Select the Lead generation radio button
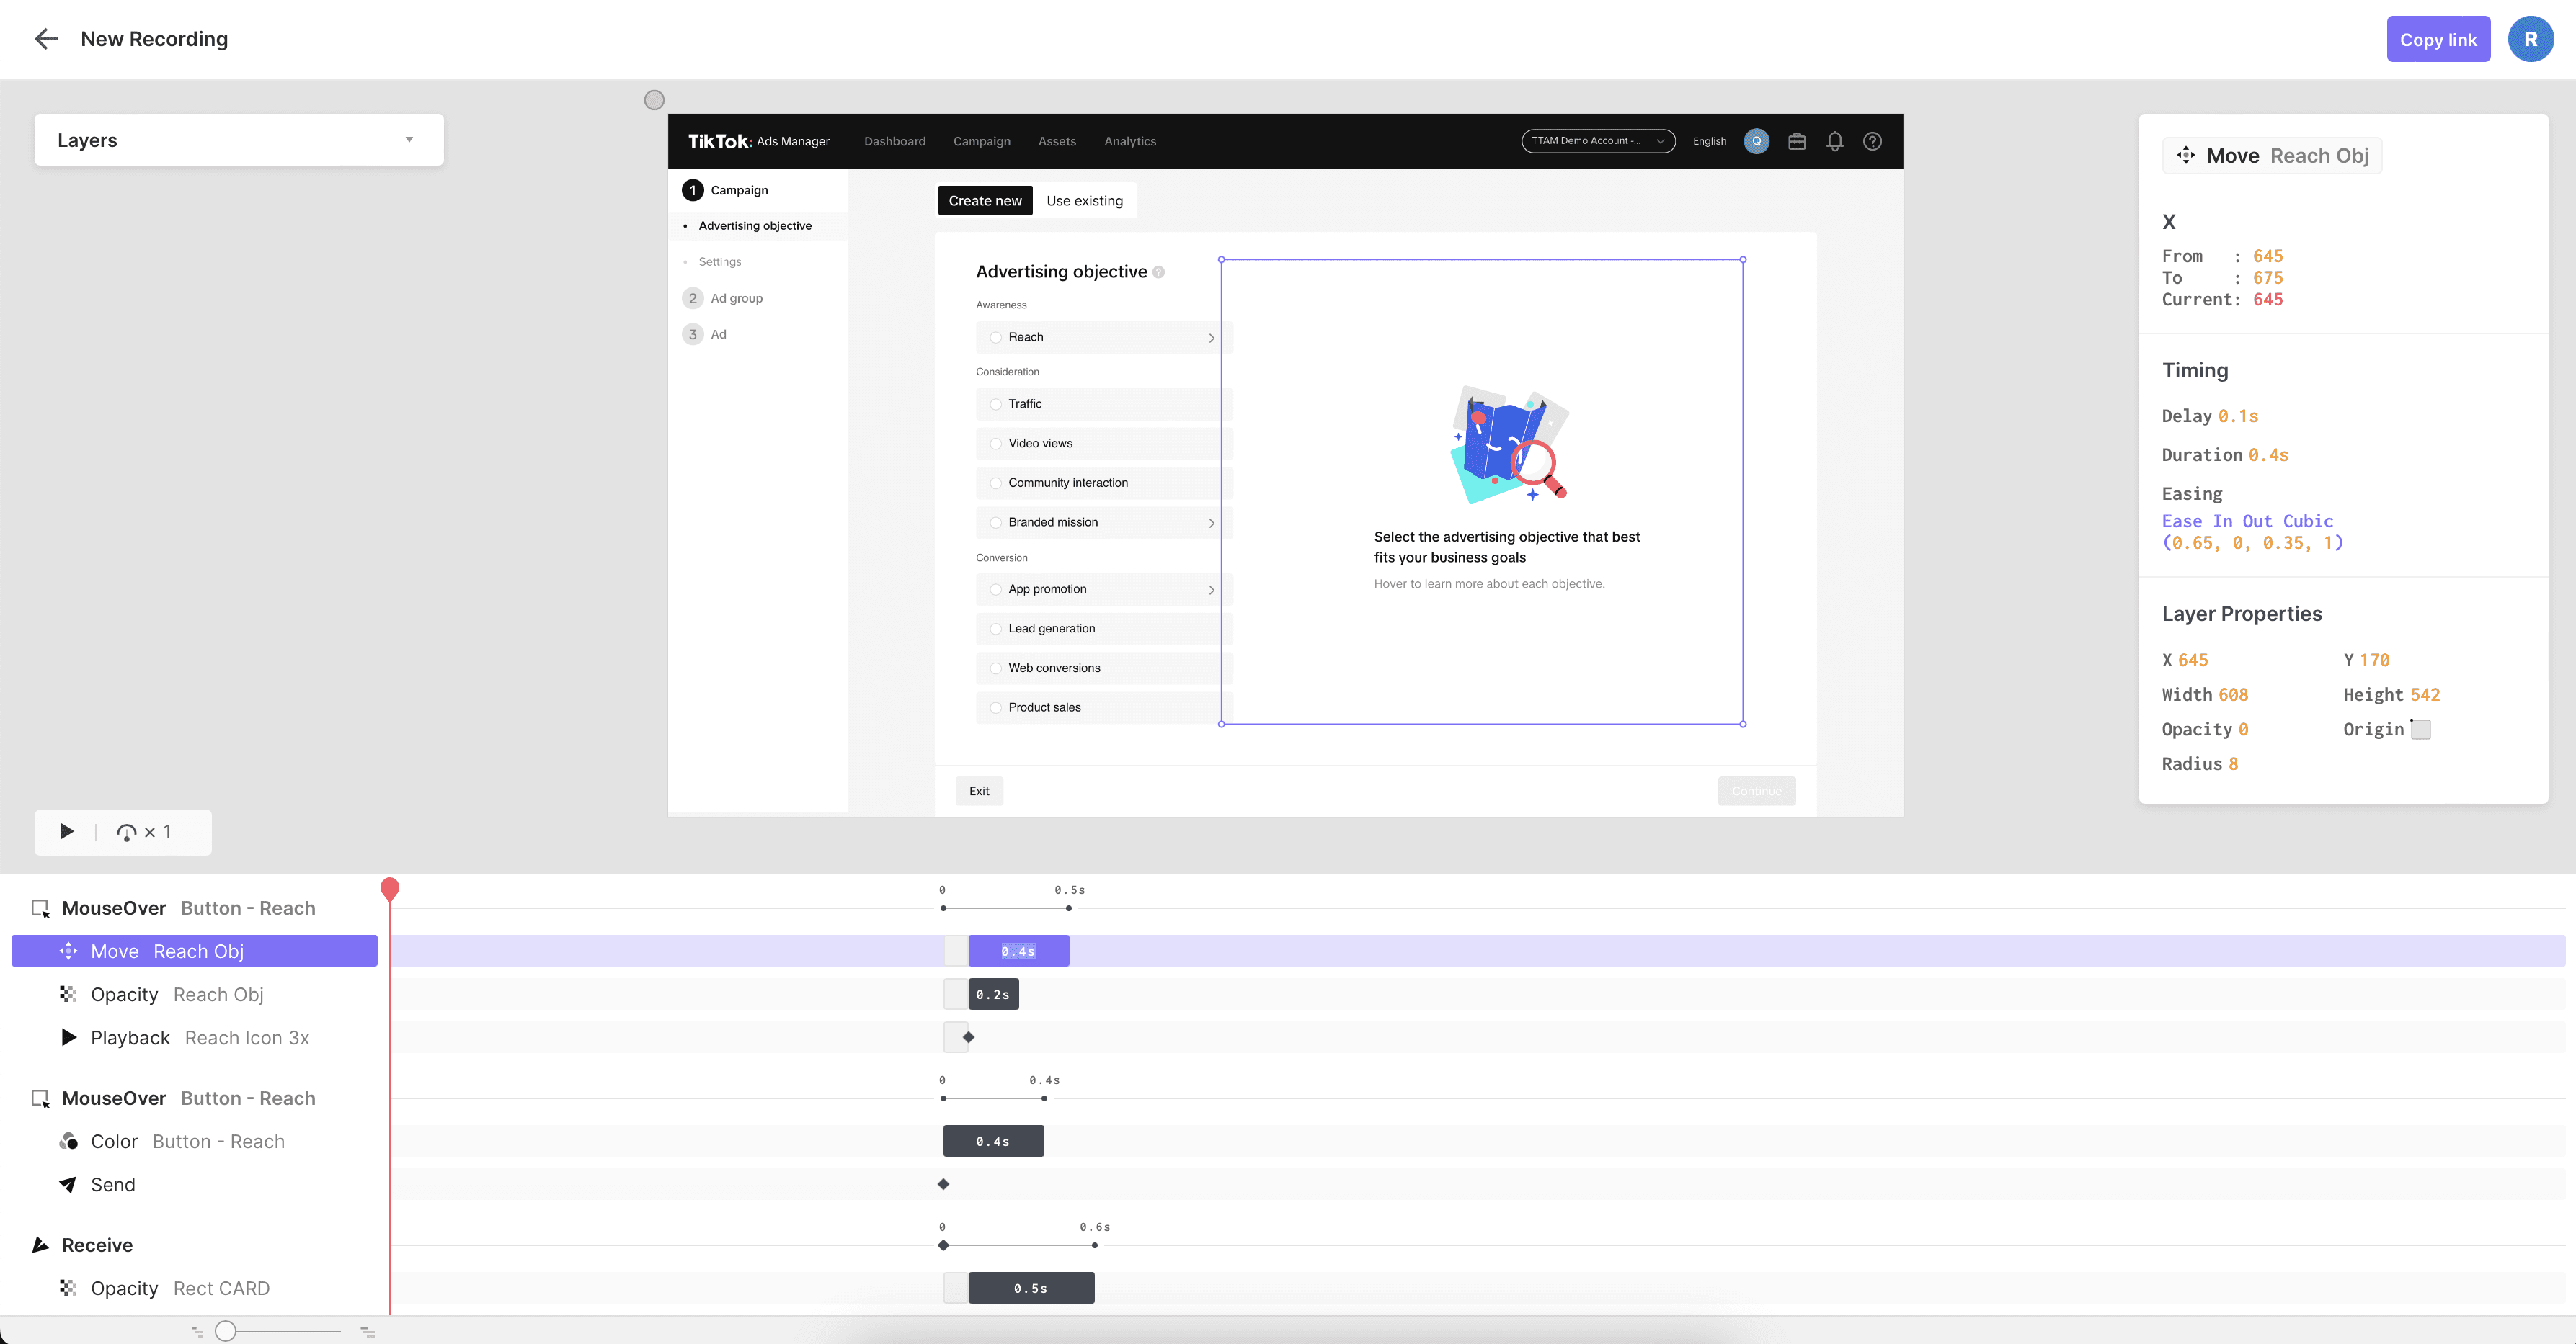Viewport: 2576px width, 1344px height. tap(995, 629)
